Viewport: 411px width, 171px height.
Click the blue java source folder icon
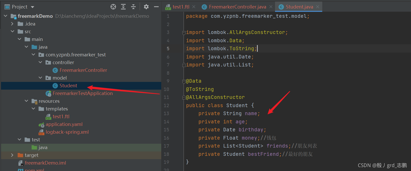pyautogui.click(x=34, y=47)
